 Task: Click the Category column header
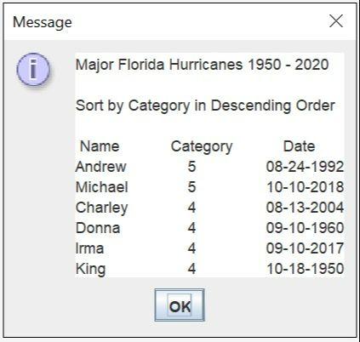(202, 147)
